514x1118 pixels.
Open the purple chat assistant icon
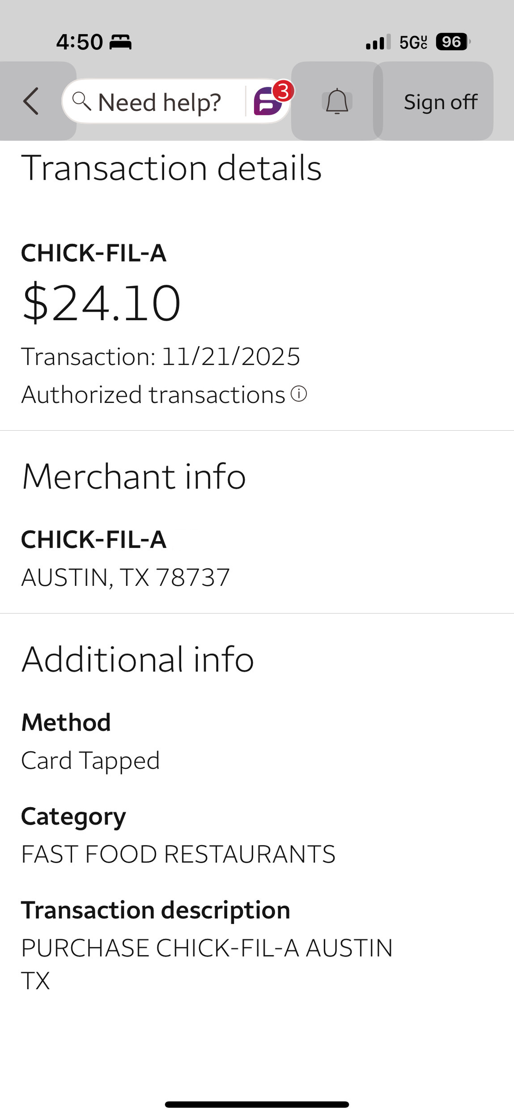click(267, 102)
